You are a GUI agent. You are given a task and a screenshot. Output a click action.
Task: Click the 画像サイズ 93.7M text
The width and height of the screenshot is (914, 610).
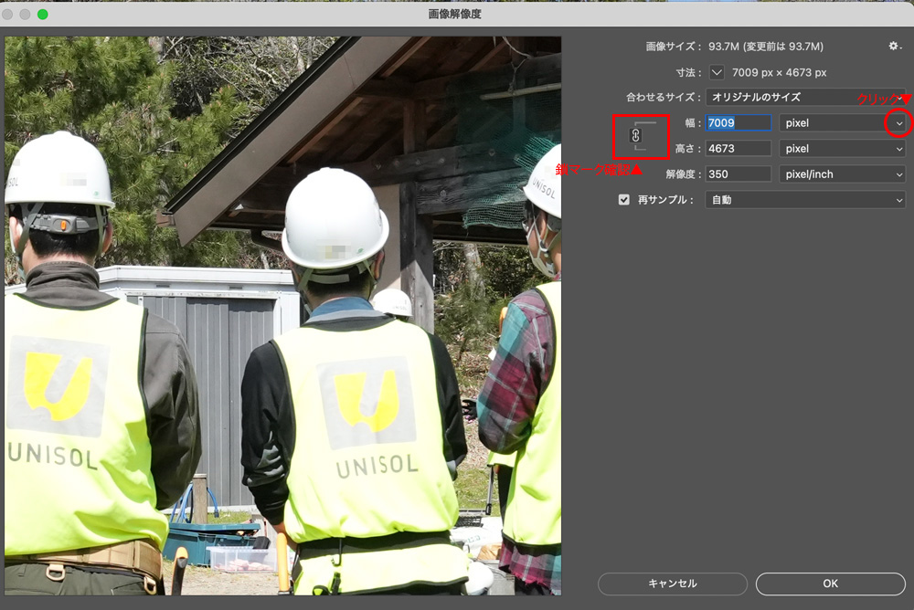[735, 46]
